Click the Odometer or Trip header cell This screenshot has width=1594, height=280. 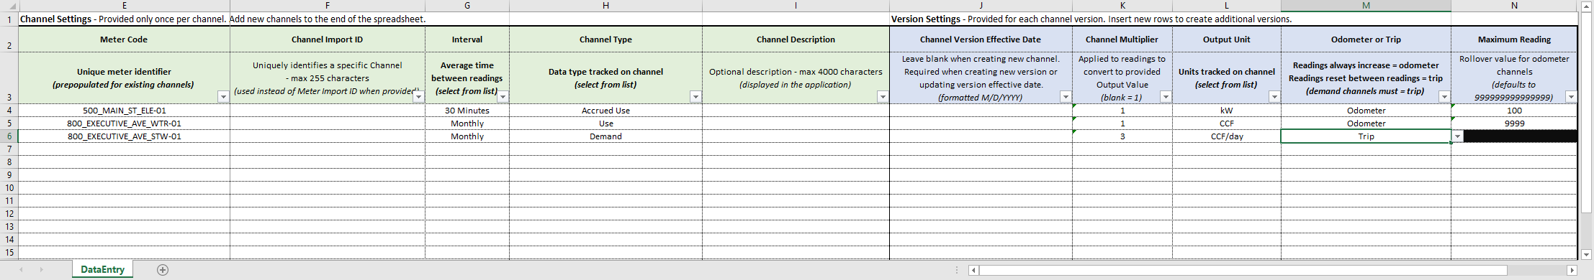(1366, 39)
